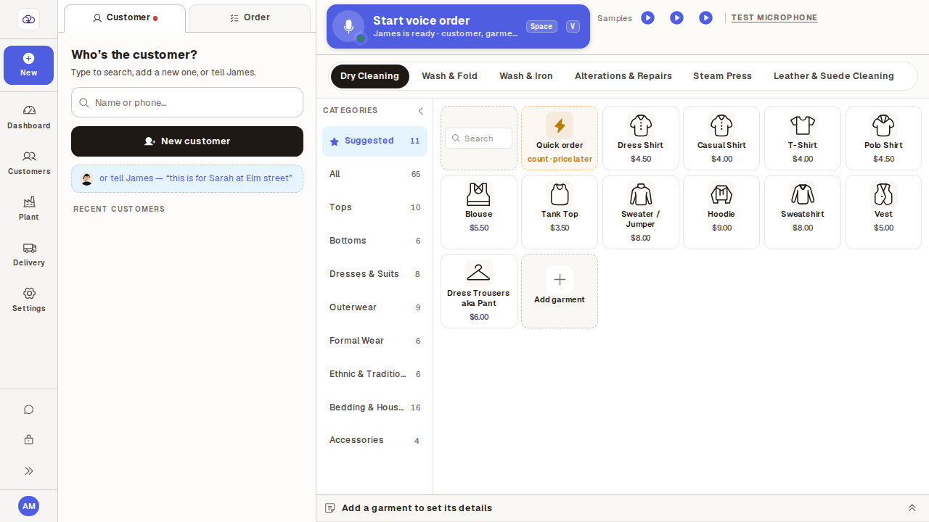This screenshot has height=522, width=929.
Task: Click the Name or phone search field
Action: [187, 102]
